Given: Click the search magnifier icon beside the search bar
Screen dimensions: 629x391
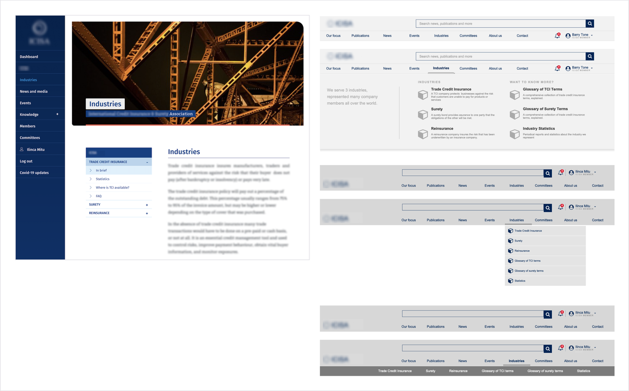Looking at the screenshot, I should point(589,23).
